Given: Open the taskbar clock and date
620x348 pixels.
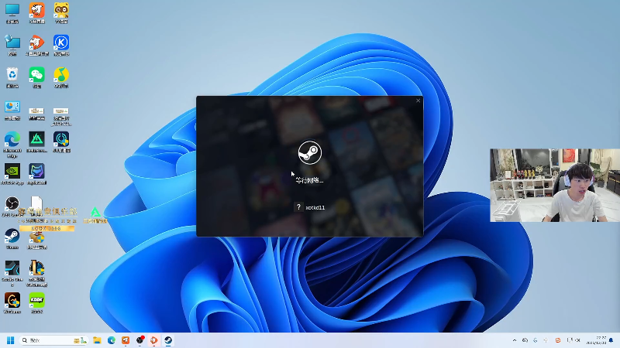Looking at the screenshot, I should pyautogui.click(x=596, y=340).
